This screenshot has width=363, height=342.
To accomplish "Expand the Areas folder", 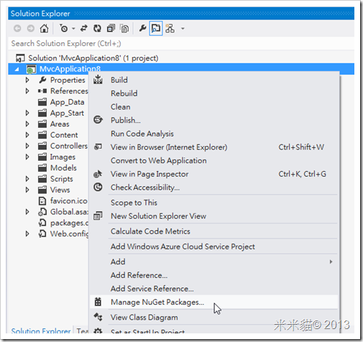I will click(27, 124).
